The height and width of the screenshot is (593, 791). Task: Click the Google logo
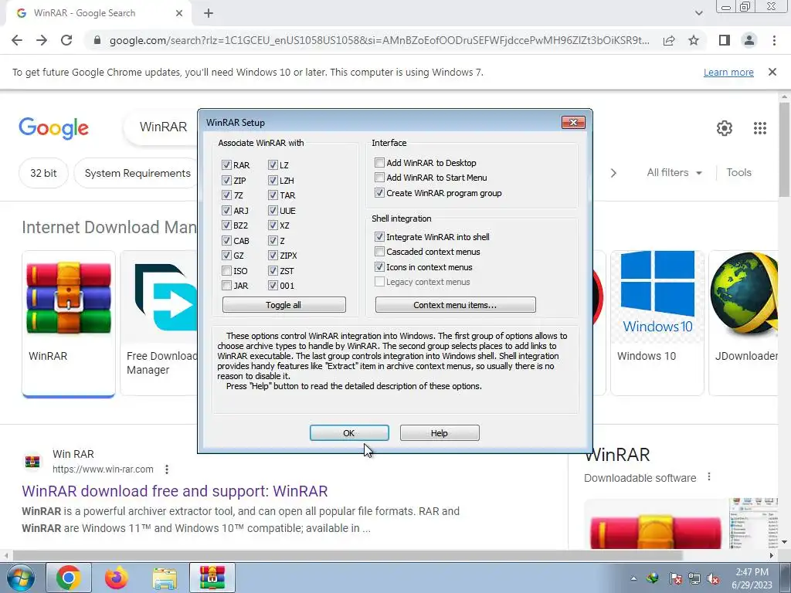pos(53,128)
